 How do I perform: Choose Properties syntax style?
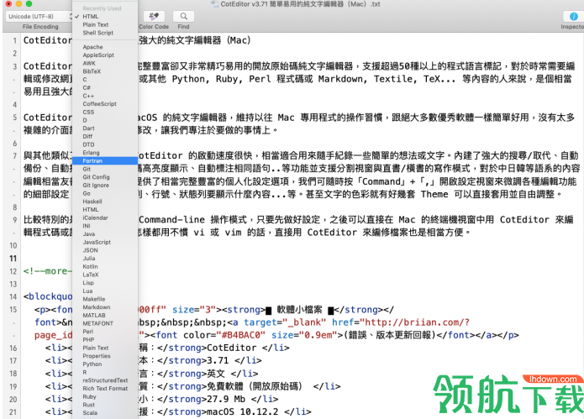(x=97, y=356)
